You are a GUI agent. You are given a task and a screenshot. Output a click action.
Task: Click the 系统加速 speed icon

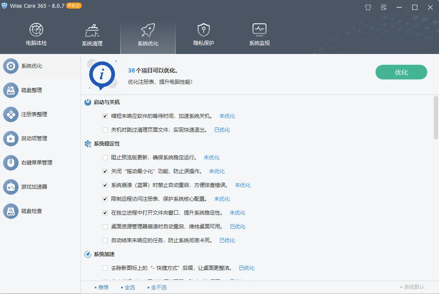tap(88, 254)
